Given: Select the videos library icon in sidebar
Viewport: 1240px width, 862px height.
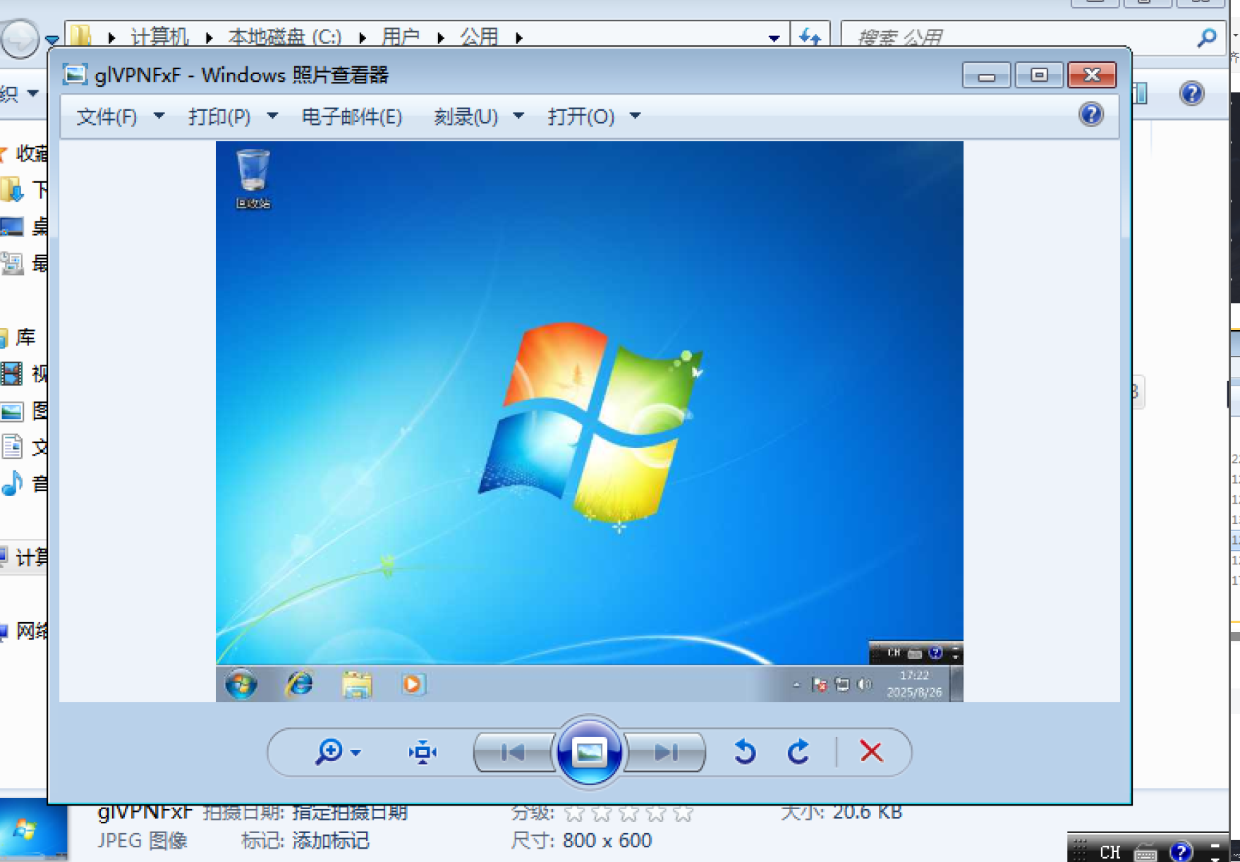Looking at the screenshot, I should (x=12, y=373).
